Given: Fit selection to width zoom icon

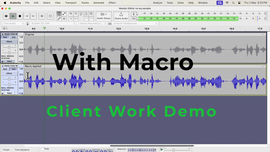Looking at the screenshot, I should 81,13.
